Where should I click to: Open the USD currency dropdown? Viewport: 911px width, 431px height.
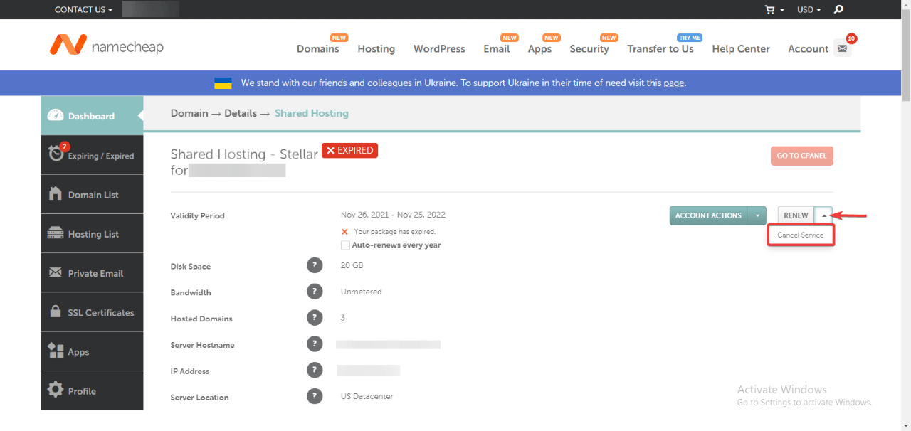809,9
